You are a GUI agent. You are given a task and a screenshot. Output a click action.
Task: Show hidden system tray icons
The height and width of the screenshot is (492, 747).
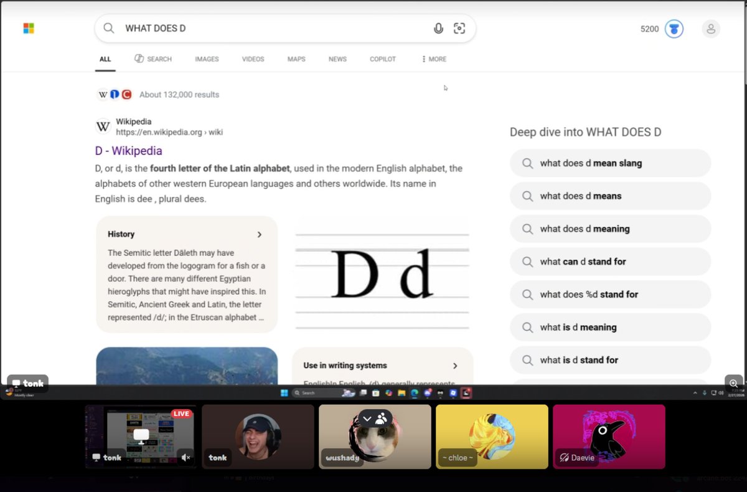tap(696, 393)
